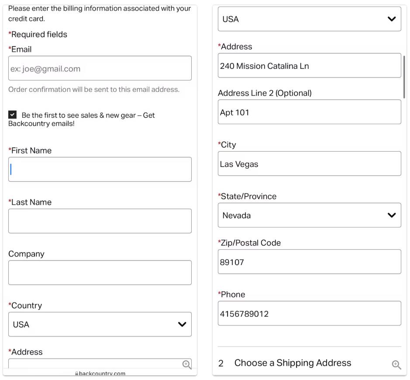Click the Email input field
Image resolution: width=410 pixels, height=380 pixels.
[100, 68]
